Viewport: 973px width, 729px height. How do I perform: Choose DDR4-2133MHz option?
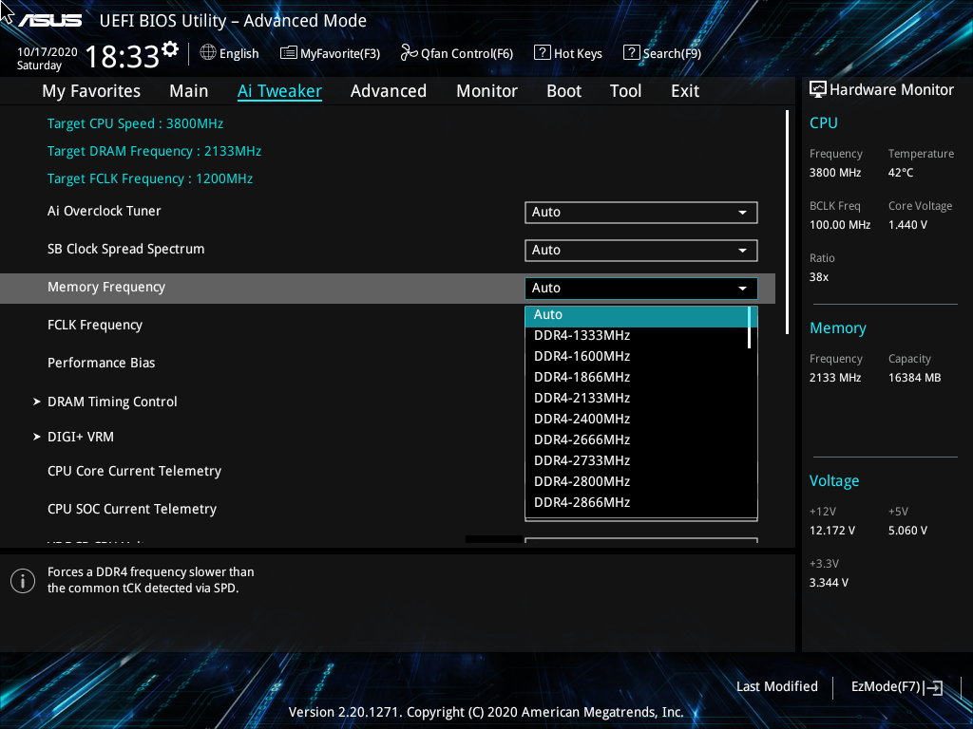[638, 398]
